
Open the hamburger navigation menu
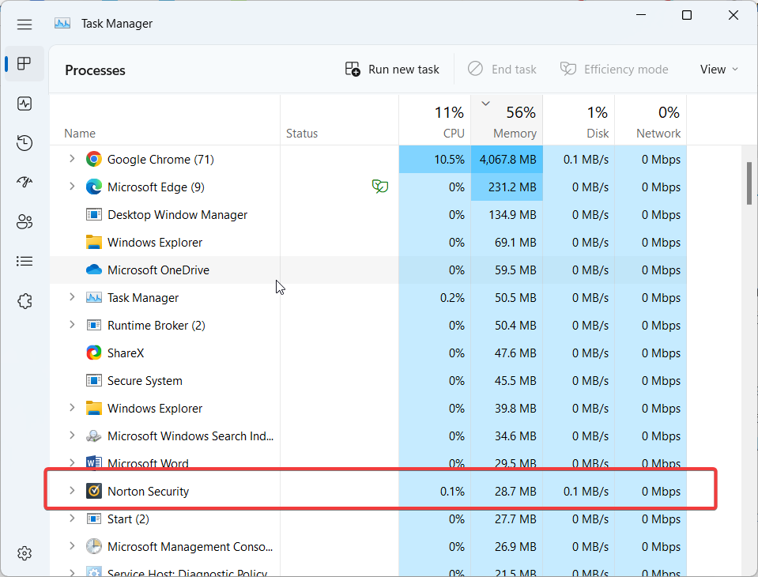(x=25, y=24)
